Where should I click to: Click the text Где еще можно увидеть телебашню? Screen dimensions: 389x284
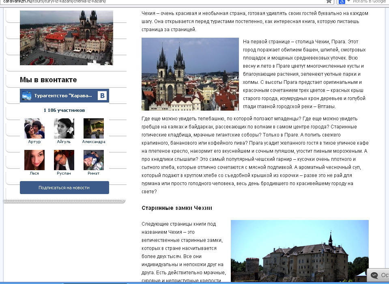click(x=183, y=118)
